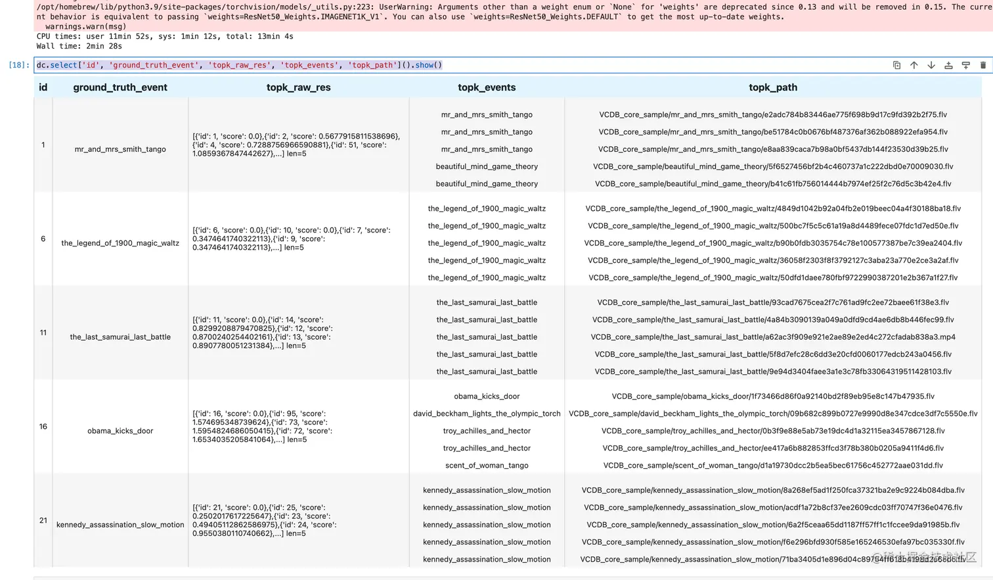The width and height of the screenshot is (993, 580).
Task: Insert a new cell above cell 18
Action: (948, 65)
